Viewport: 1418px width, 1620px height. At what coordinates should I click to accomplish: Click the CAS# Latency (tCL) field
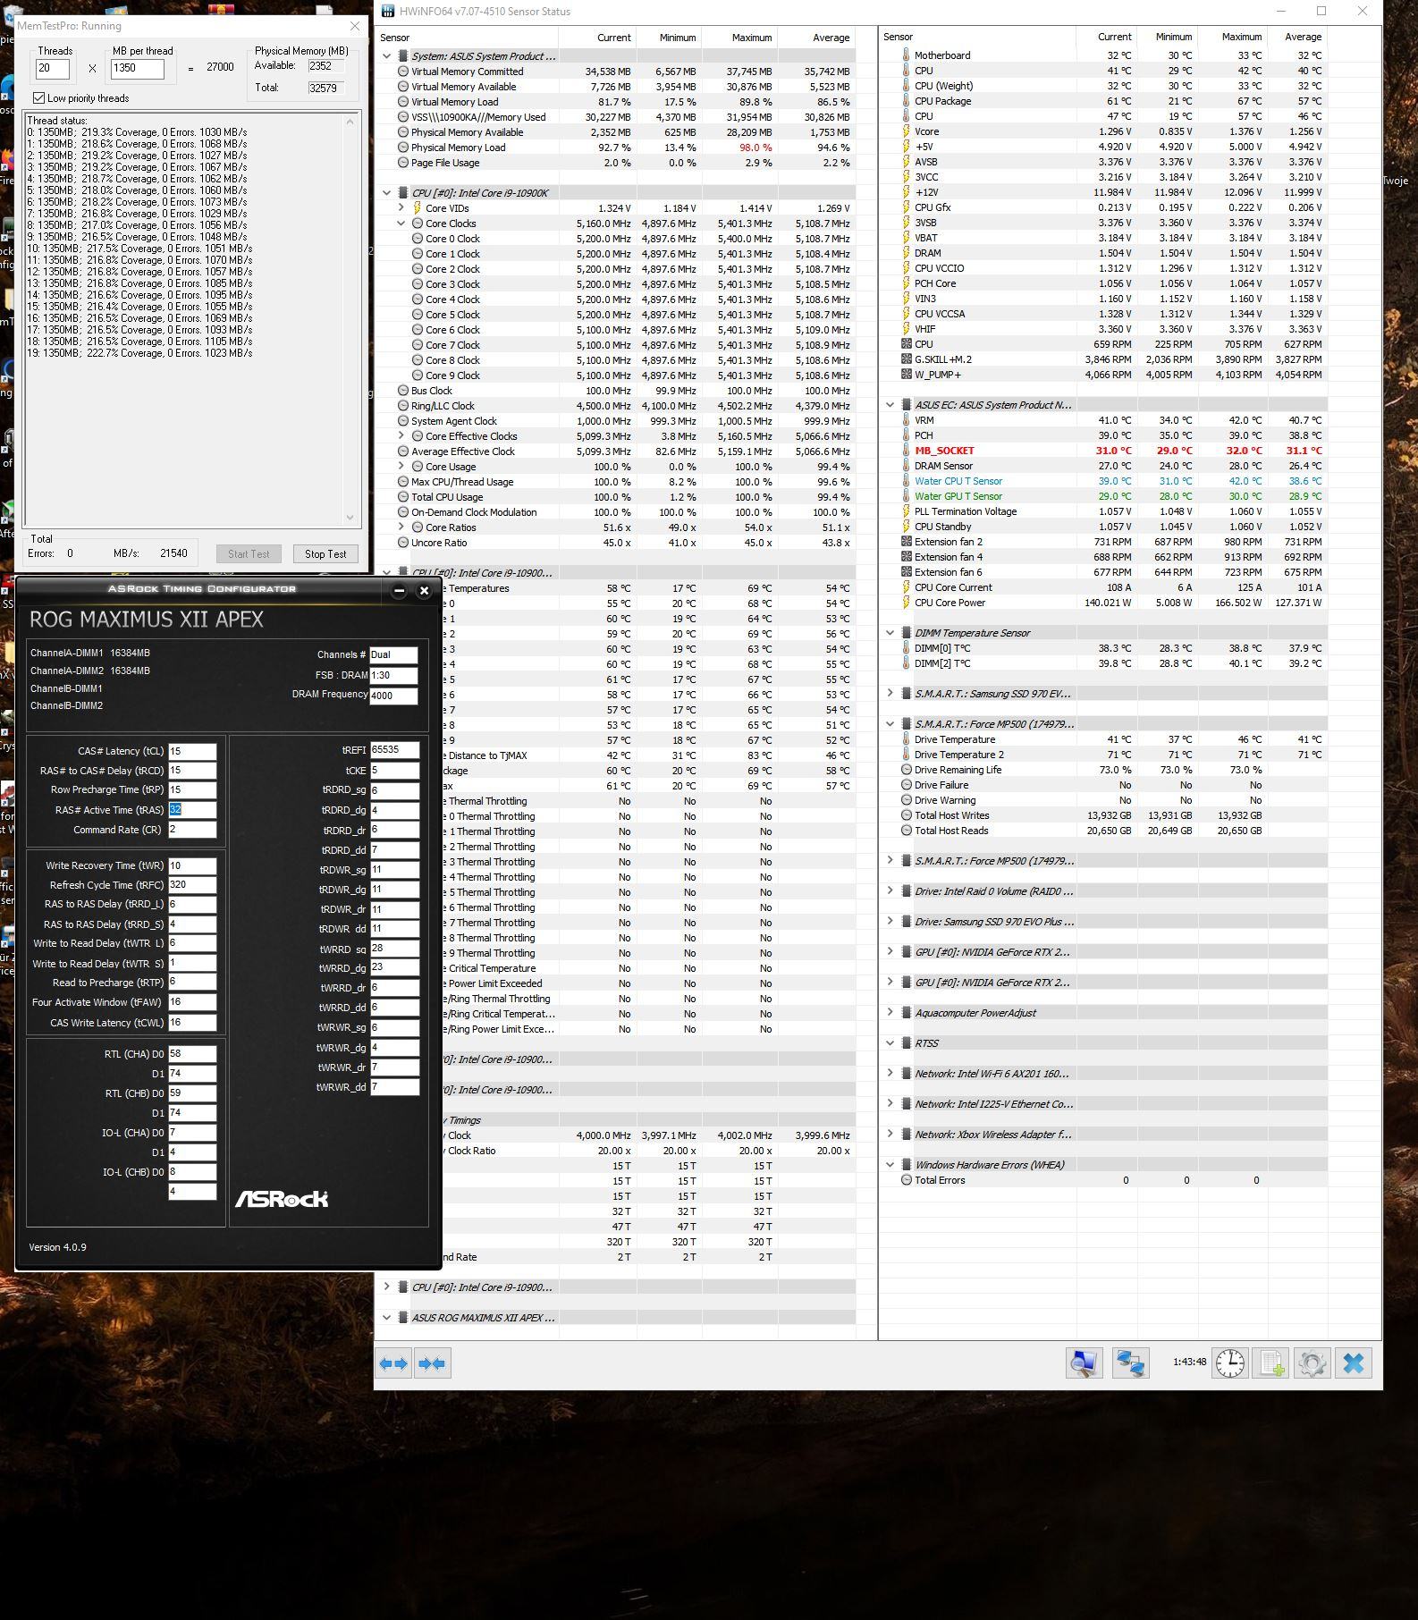[192, 751]
